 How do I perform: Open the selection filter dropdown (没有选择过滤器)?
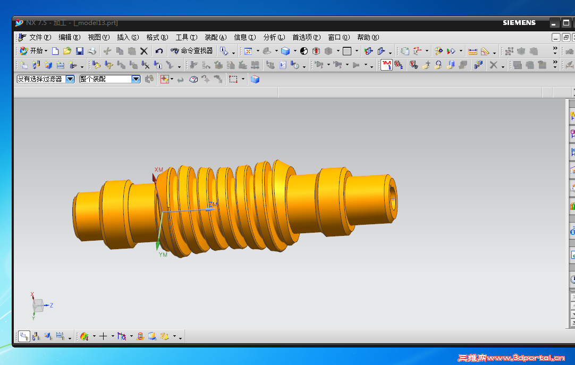[x=70, y=79]
